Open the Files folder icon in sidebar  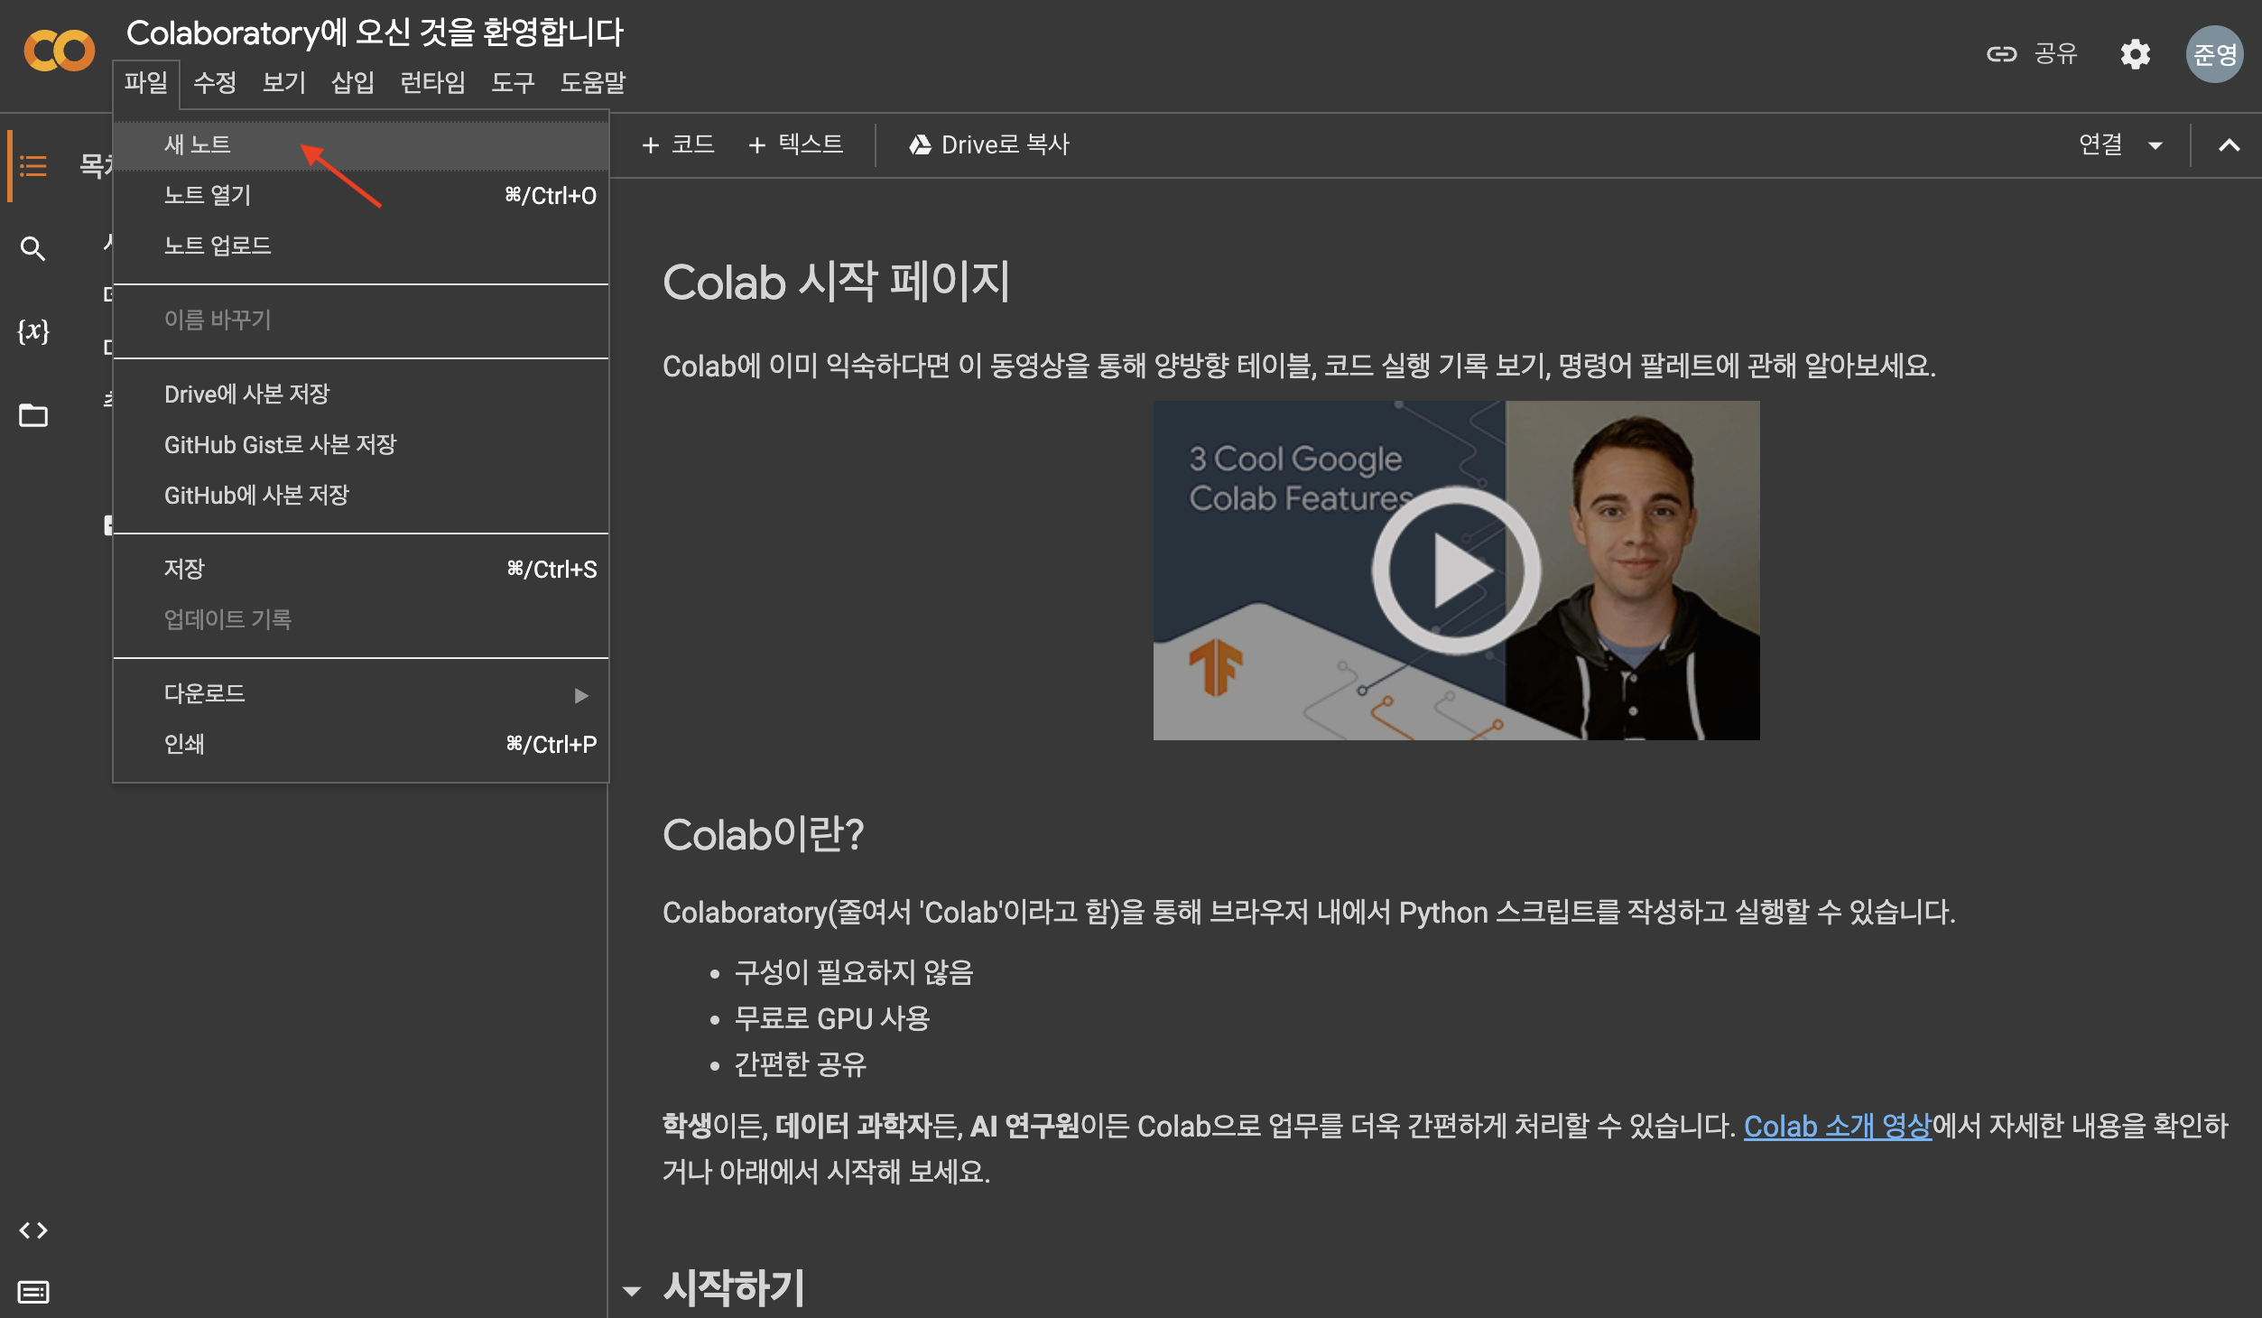pos(33,415)
